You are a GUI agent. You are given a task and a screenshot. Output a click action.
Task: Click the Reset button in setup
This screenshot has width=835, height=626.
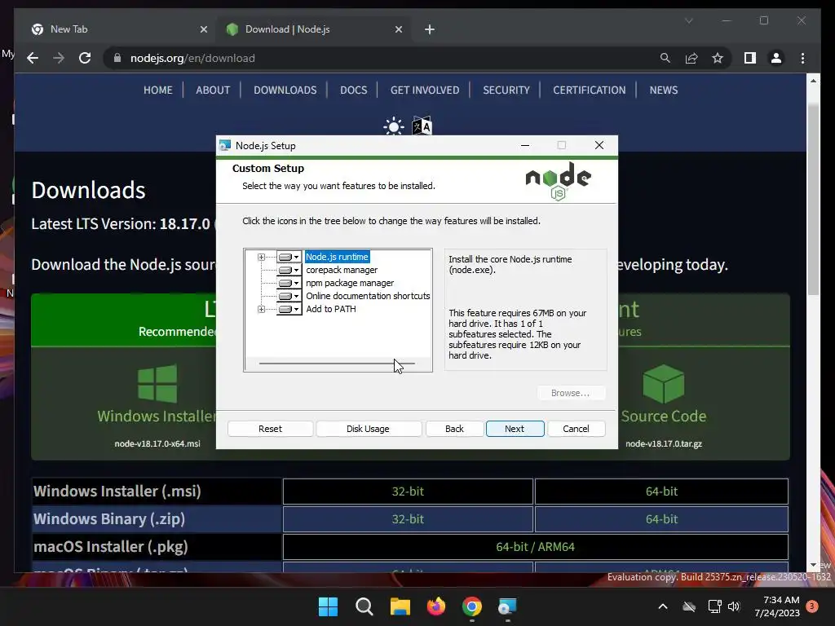click(x=270, y=429)
